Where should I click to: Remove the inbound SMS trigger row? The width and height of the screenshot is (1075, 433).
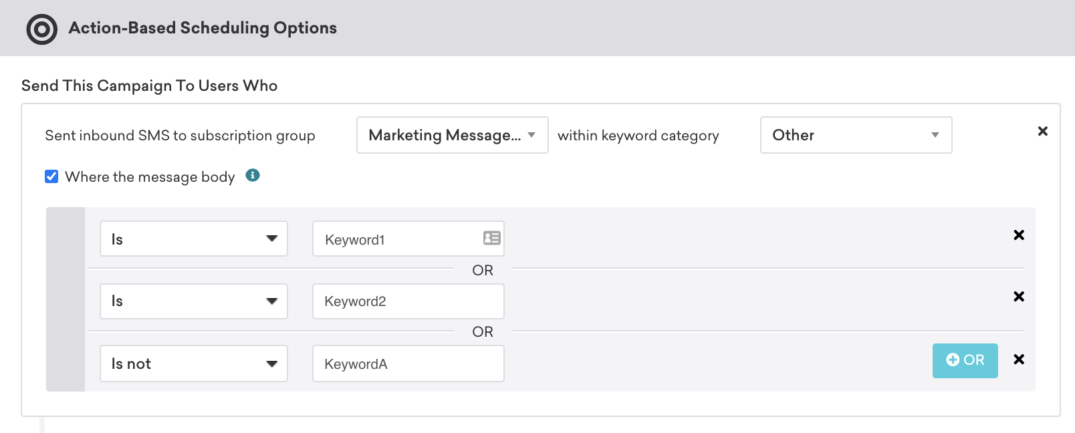[x=1042, y=131]
